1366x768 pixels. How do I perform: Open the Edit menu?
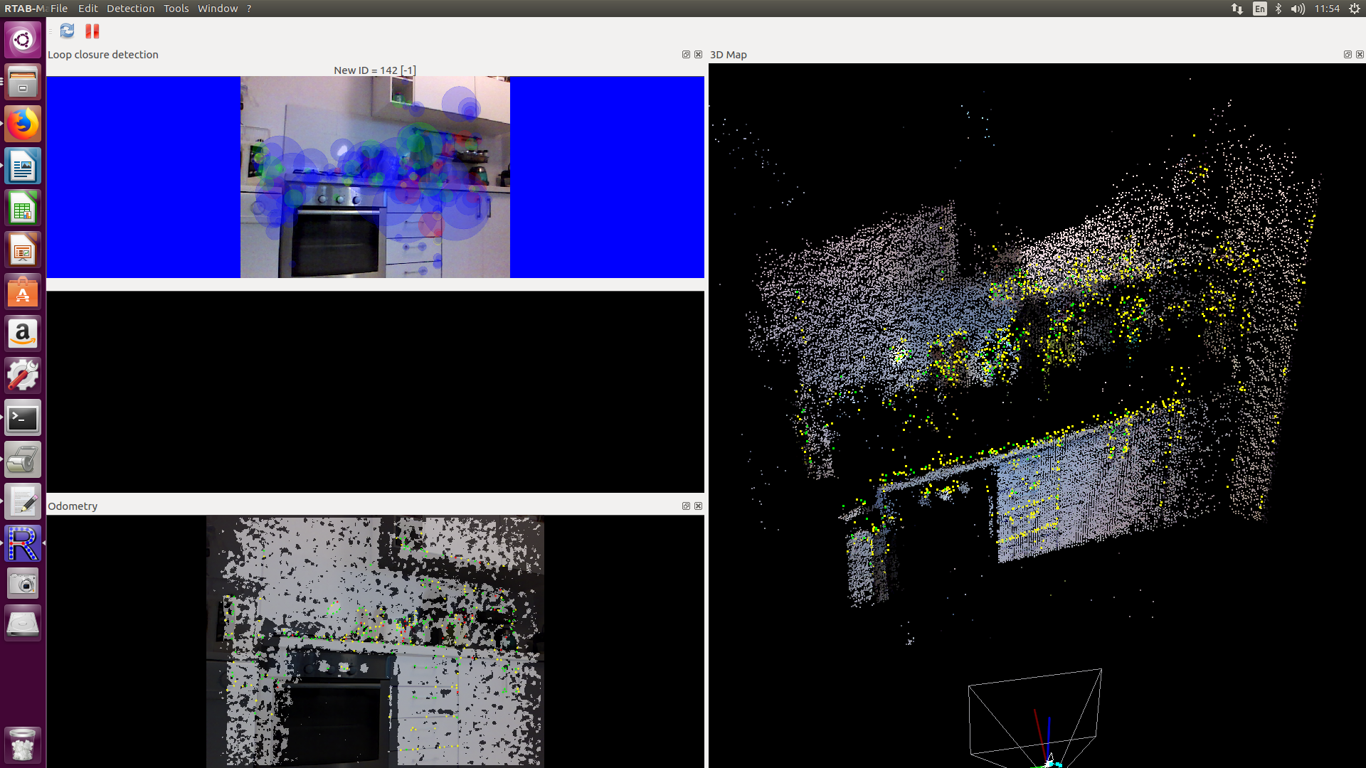[x=88, y=9]
